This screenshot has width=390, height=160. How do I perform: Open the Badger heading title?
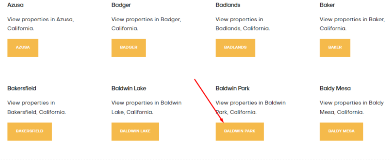pos(121,5)
